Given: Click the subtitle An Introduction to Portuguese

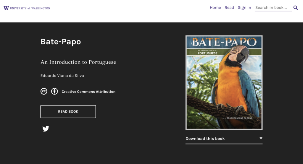Looking at the screenshot, I should click(78, 62).
